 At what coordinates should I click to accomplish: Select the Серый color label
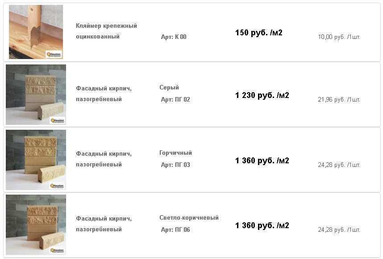[x=169, y=87]
